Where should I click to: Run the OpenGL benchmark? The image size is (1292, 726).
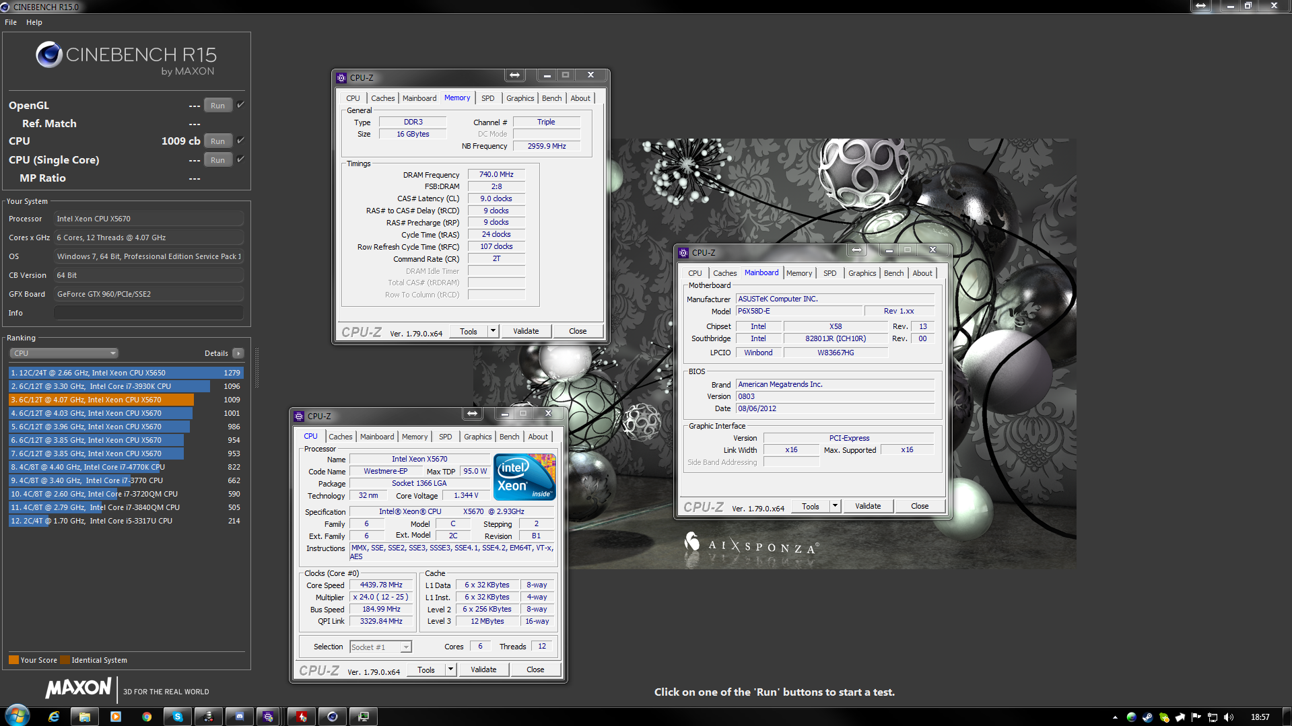pos(217,105)
